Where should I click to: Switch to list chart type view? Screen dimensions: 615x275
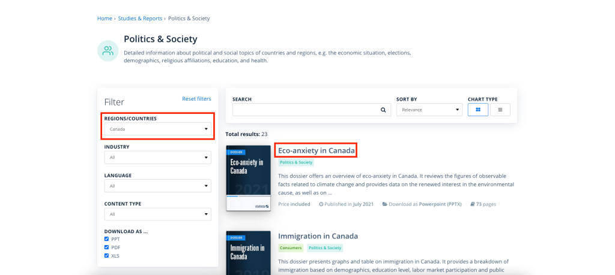[500, 110]
